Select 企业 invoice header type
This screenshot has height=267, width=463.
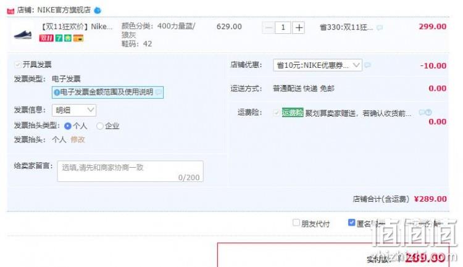pos(100,126)
